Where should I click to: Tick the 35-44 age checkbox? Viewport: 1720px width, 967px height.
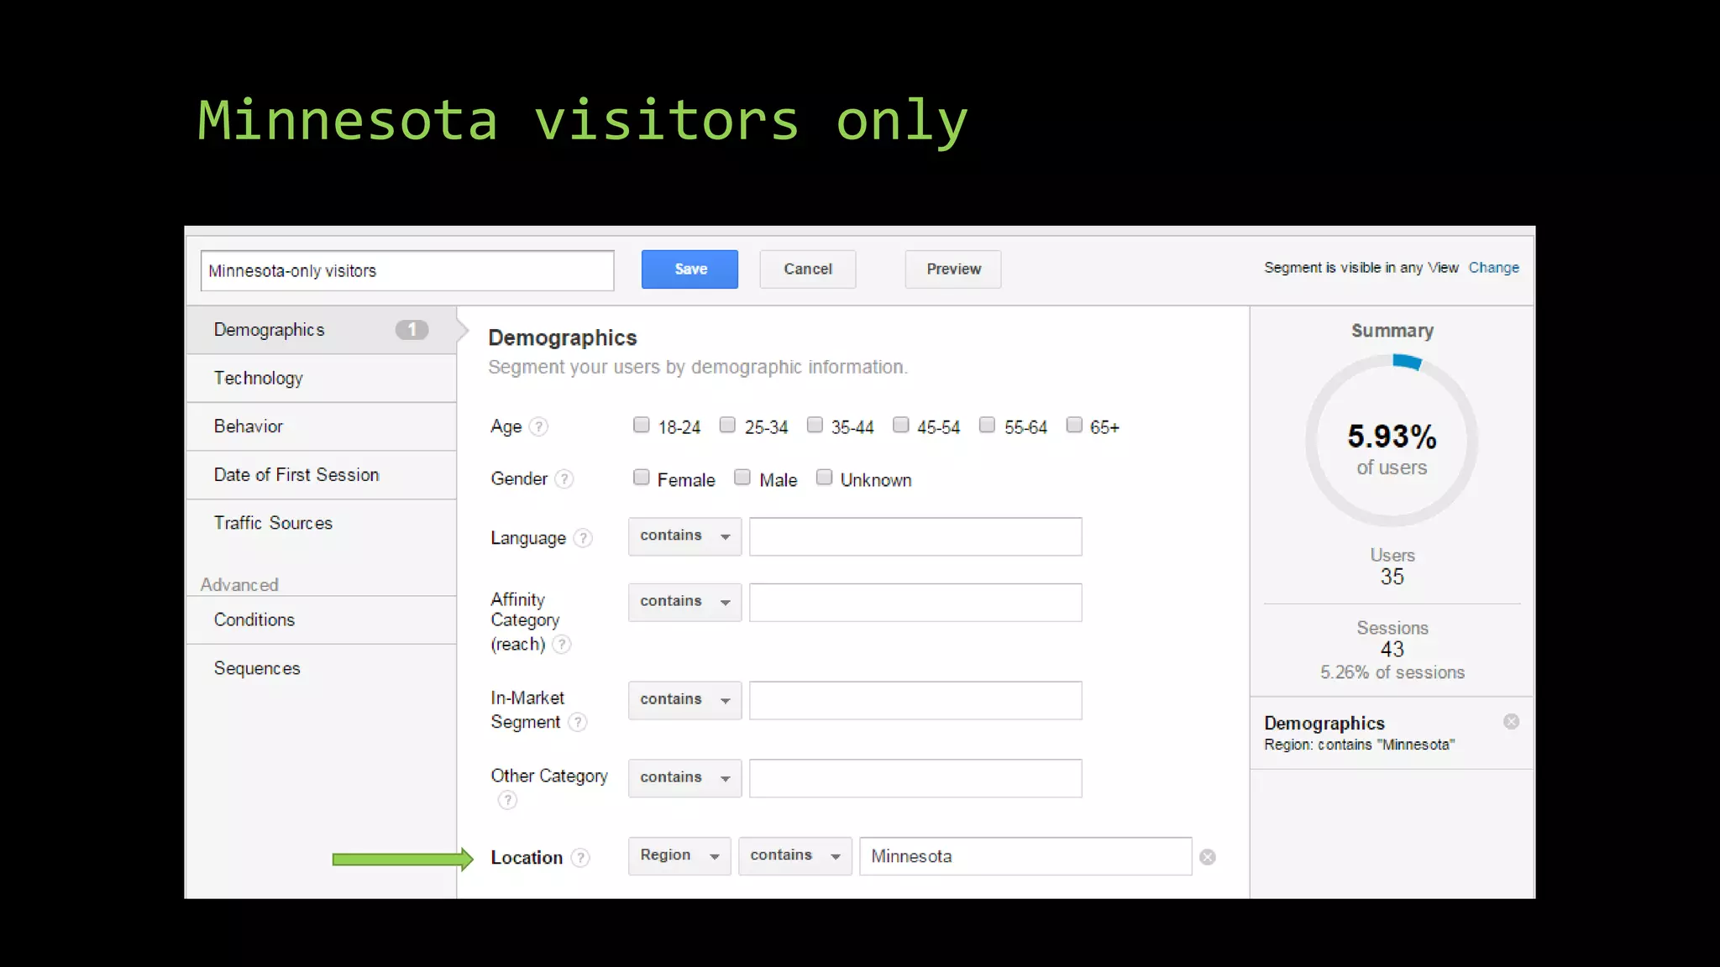pos(815,425)
